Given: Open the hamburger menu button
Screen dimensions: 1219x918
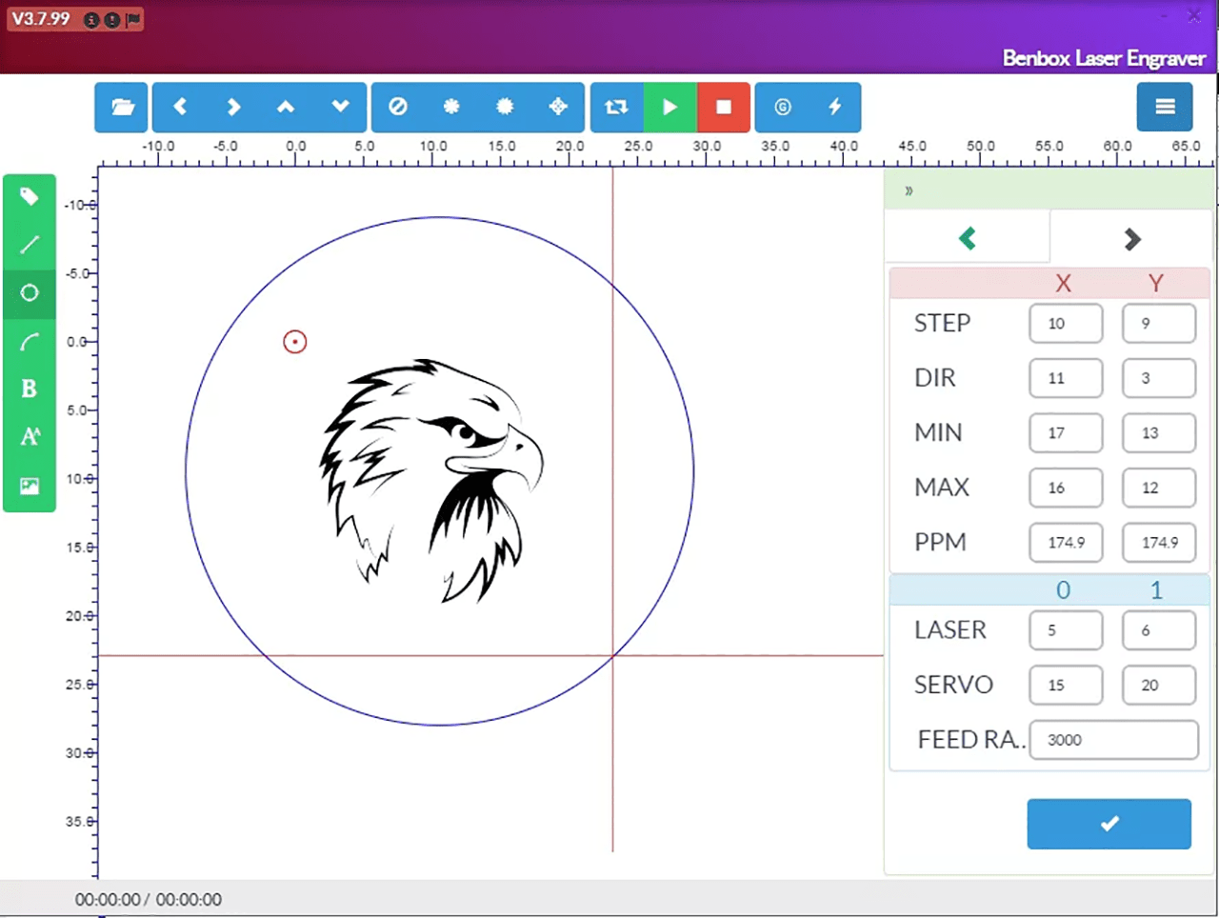Looking at the screenshot, I should coord(1165,107).
